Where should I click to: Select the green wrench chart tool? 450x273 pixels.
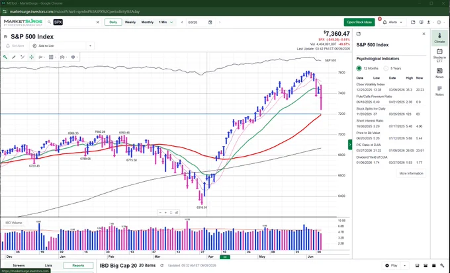pos(5,57)
